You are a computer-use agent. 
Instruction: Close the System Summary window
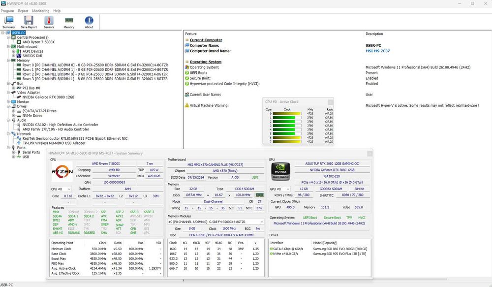point(369,153)
